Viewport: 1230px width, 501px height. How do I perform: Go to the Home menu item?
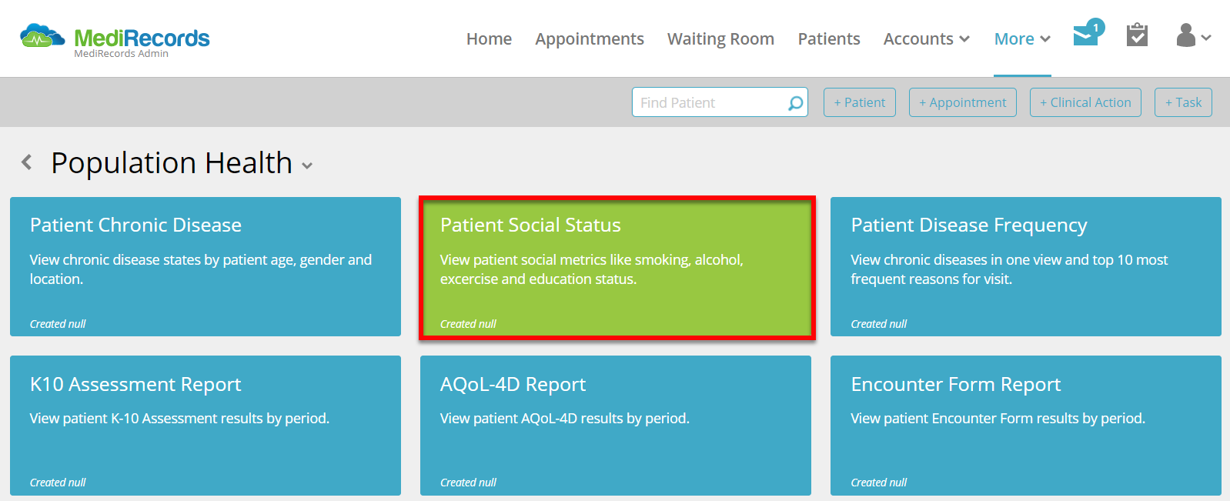pos(489,39)
